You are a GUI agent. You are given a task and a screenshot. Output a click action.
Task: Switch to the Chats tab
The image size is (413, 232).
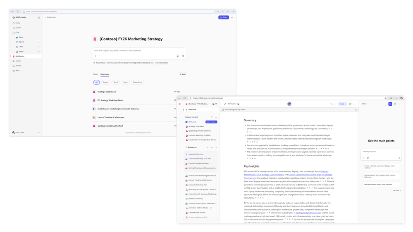pyautogui.click(x=95, y=74)
